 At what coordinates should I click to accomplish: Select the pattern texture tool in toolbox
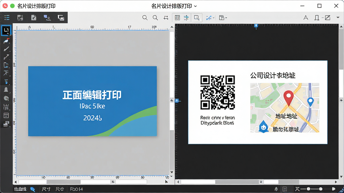tap(6, 107)
